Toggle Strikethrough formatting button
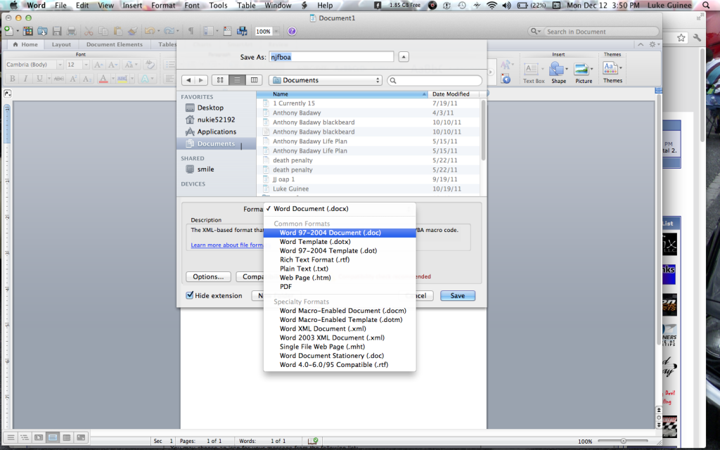This screenshot has width=720, height=450. click(58, 79)
